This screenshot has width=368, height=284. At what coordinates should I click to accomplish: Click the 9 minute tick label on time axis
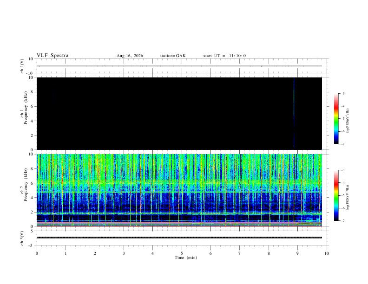point(297,253)
